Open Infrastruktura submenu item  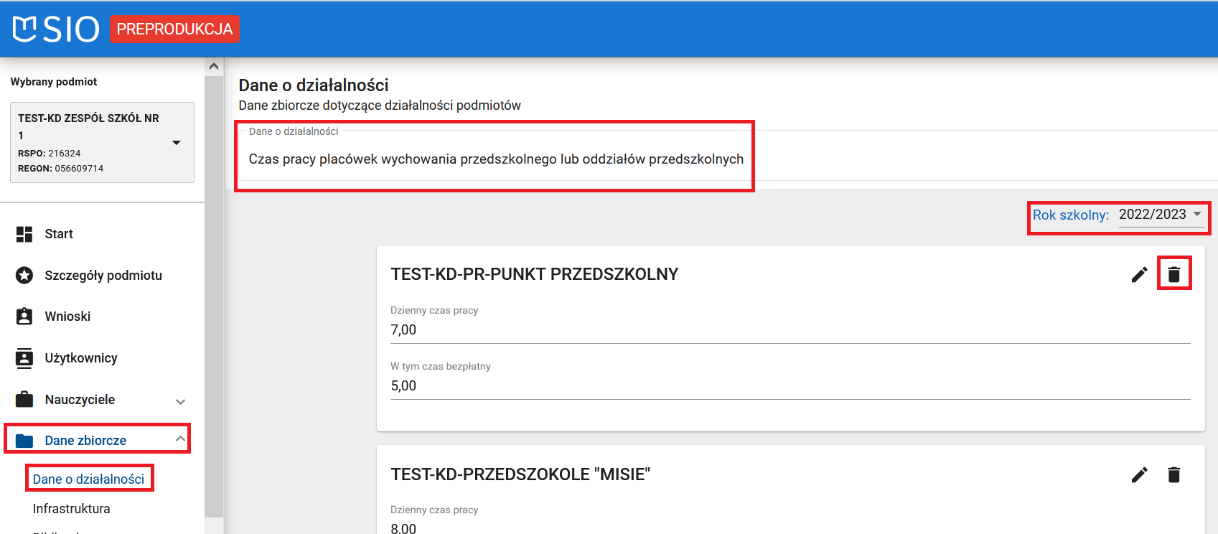(x=71, y=509)
